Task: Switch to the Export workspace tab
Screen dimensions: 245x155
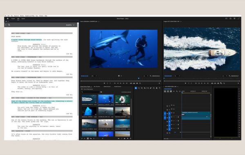Action: pyautogui.click(x=23, y=19)
